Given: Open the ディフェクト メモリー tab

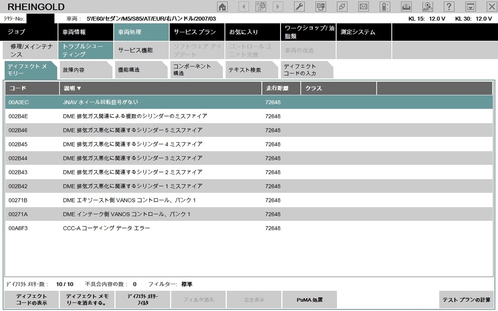Looking at the screenshot, I should tap(30, 70).
